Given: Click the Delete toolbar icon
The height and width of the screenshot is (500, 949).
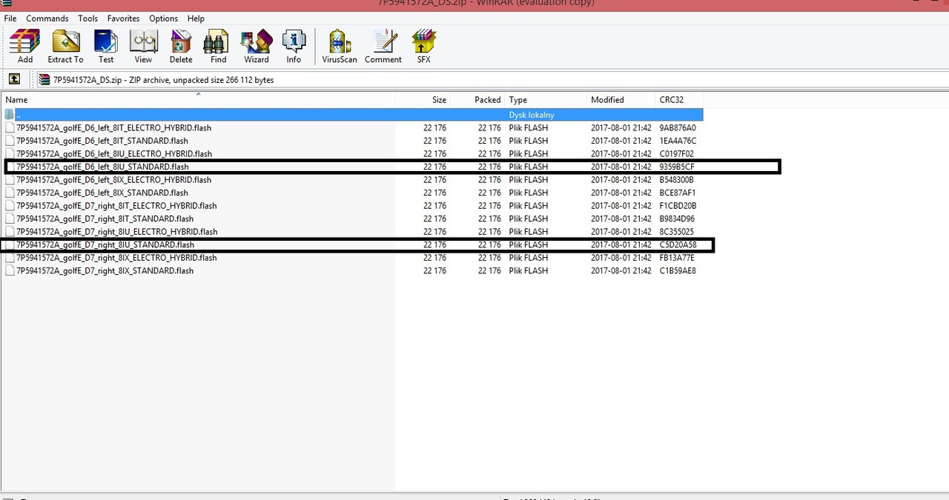Looking at the screenshot, I should 181,47.
